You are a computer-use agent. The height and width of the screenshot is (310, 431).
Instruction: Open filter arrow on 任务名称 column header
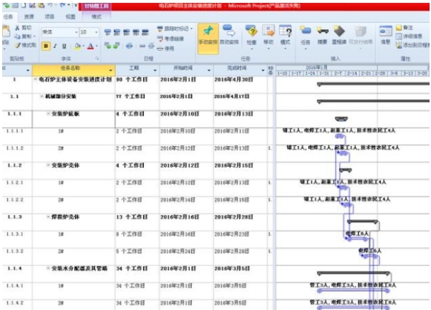pos(110,71)
